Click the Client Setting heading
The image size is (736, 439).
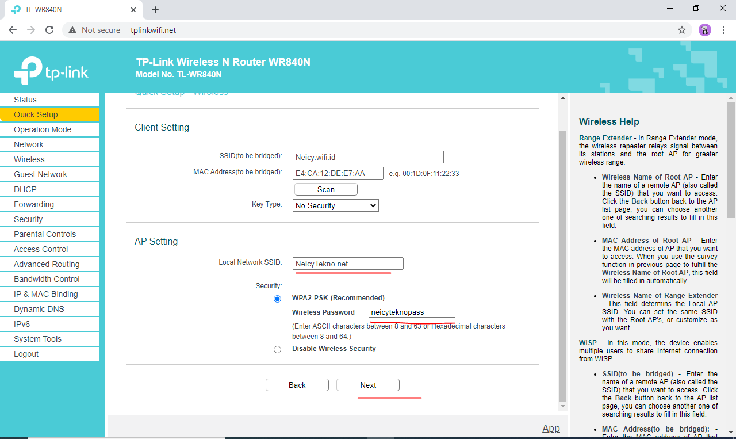(x=162, y=127)
